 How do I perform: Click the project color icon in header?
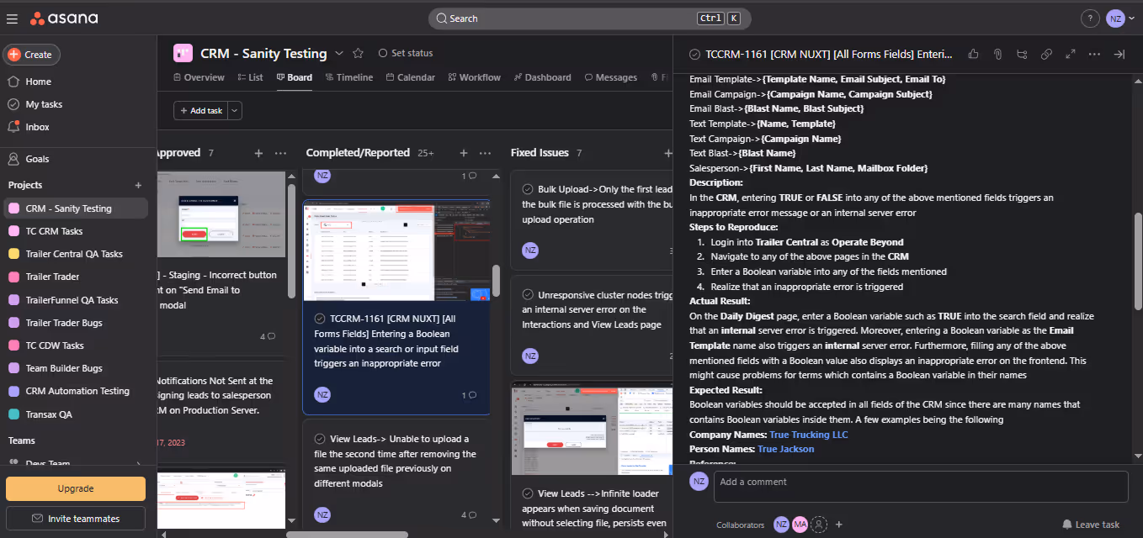pos(183,53)
